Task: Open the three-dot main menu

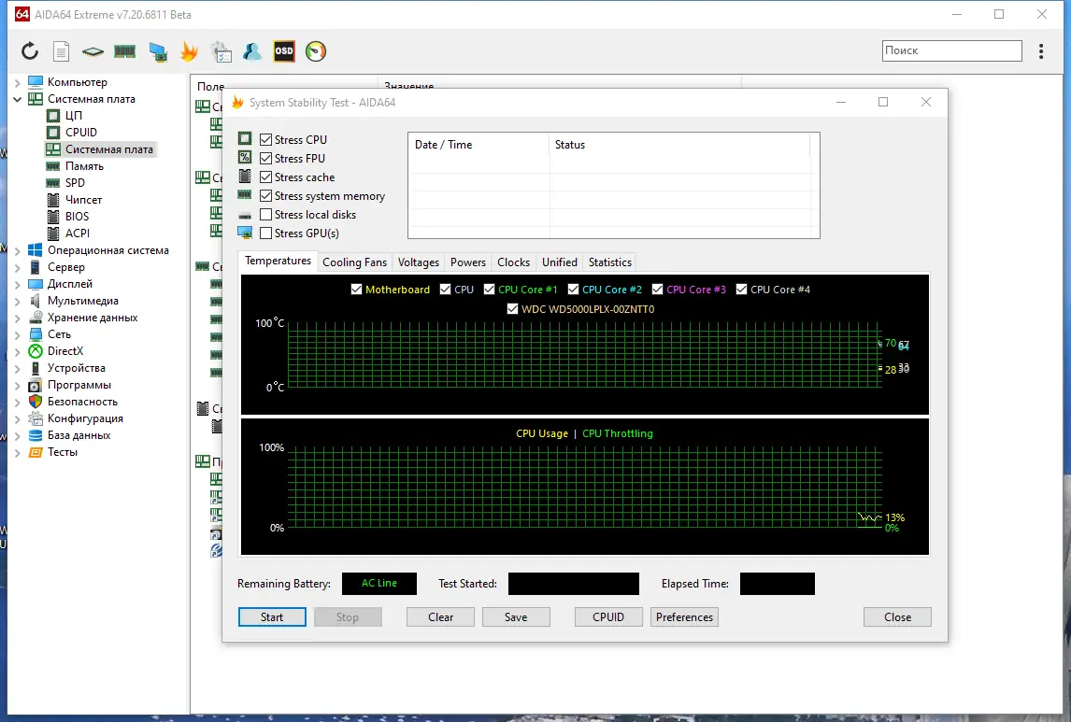Action: [1041, 51]
